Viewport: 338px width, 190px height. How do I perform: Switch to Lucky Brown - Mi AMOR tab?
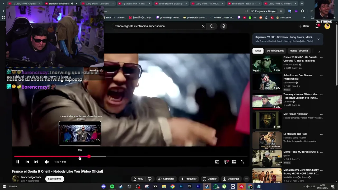(x=207, y=4)
